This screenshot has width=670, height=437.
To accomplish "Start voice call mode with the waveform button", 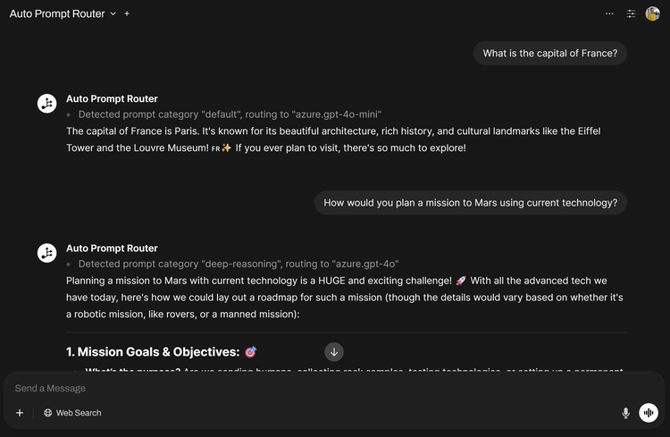I will tap(649, 413).
